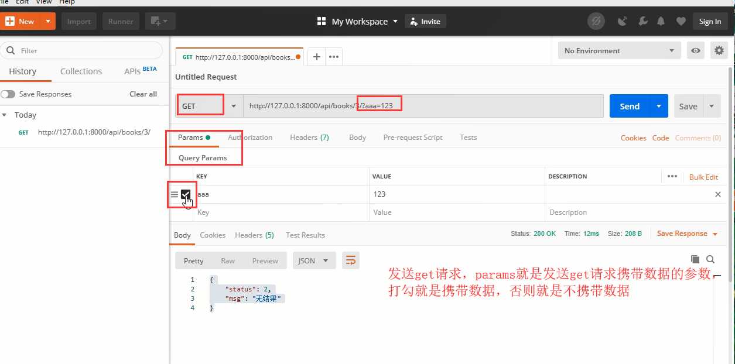Select the Preview view
This screenshot has width=735, height=364.
[265, 261]
